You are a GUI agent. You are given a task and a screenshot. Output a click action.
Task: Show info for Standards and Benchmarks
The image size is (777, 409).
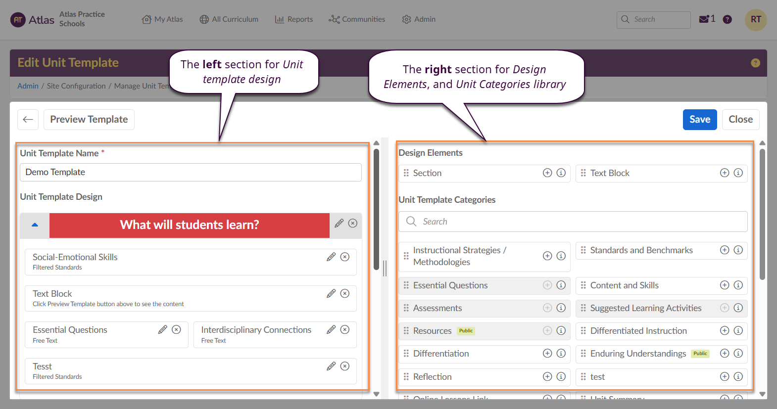coord(738,250)
